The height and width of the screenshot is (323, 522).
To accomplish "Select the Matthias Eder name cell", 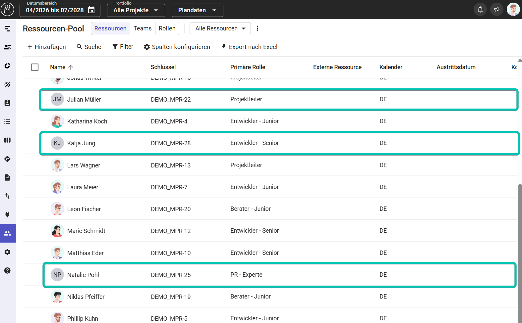I will (x=86, y=253).
